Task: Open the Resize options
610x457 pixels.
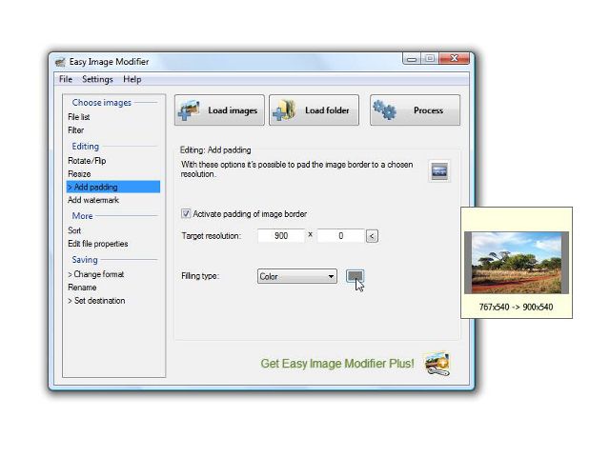Action: pos(79,174)
